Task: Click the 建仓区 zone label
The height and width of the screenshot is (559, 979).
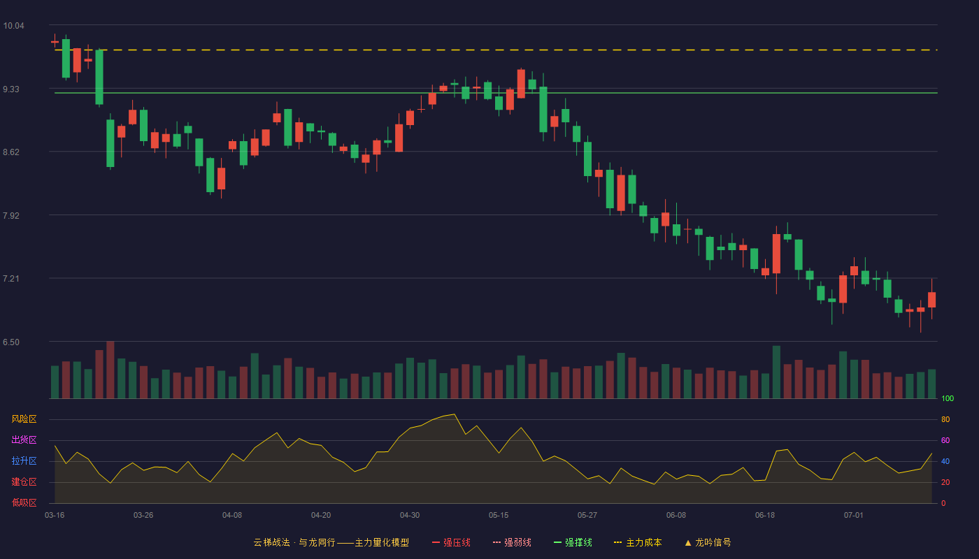Action: point(24,482)
